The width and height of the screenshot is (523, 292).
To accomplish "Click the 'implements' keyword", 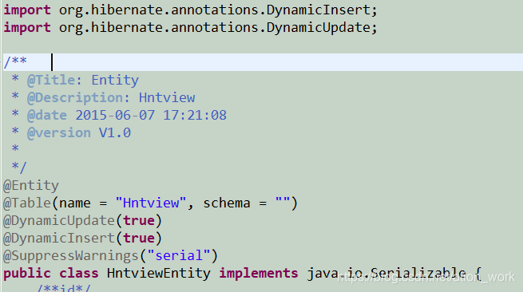I will (x=259, y=274).
